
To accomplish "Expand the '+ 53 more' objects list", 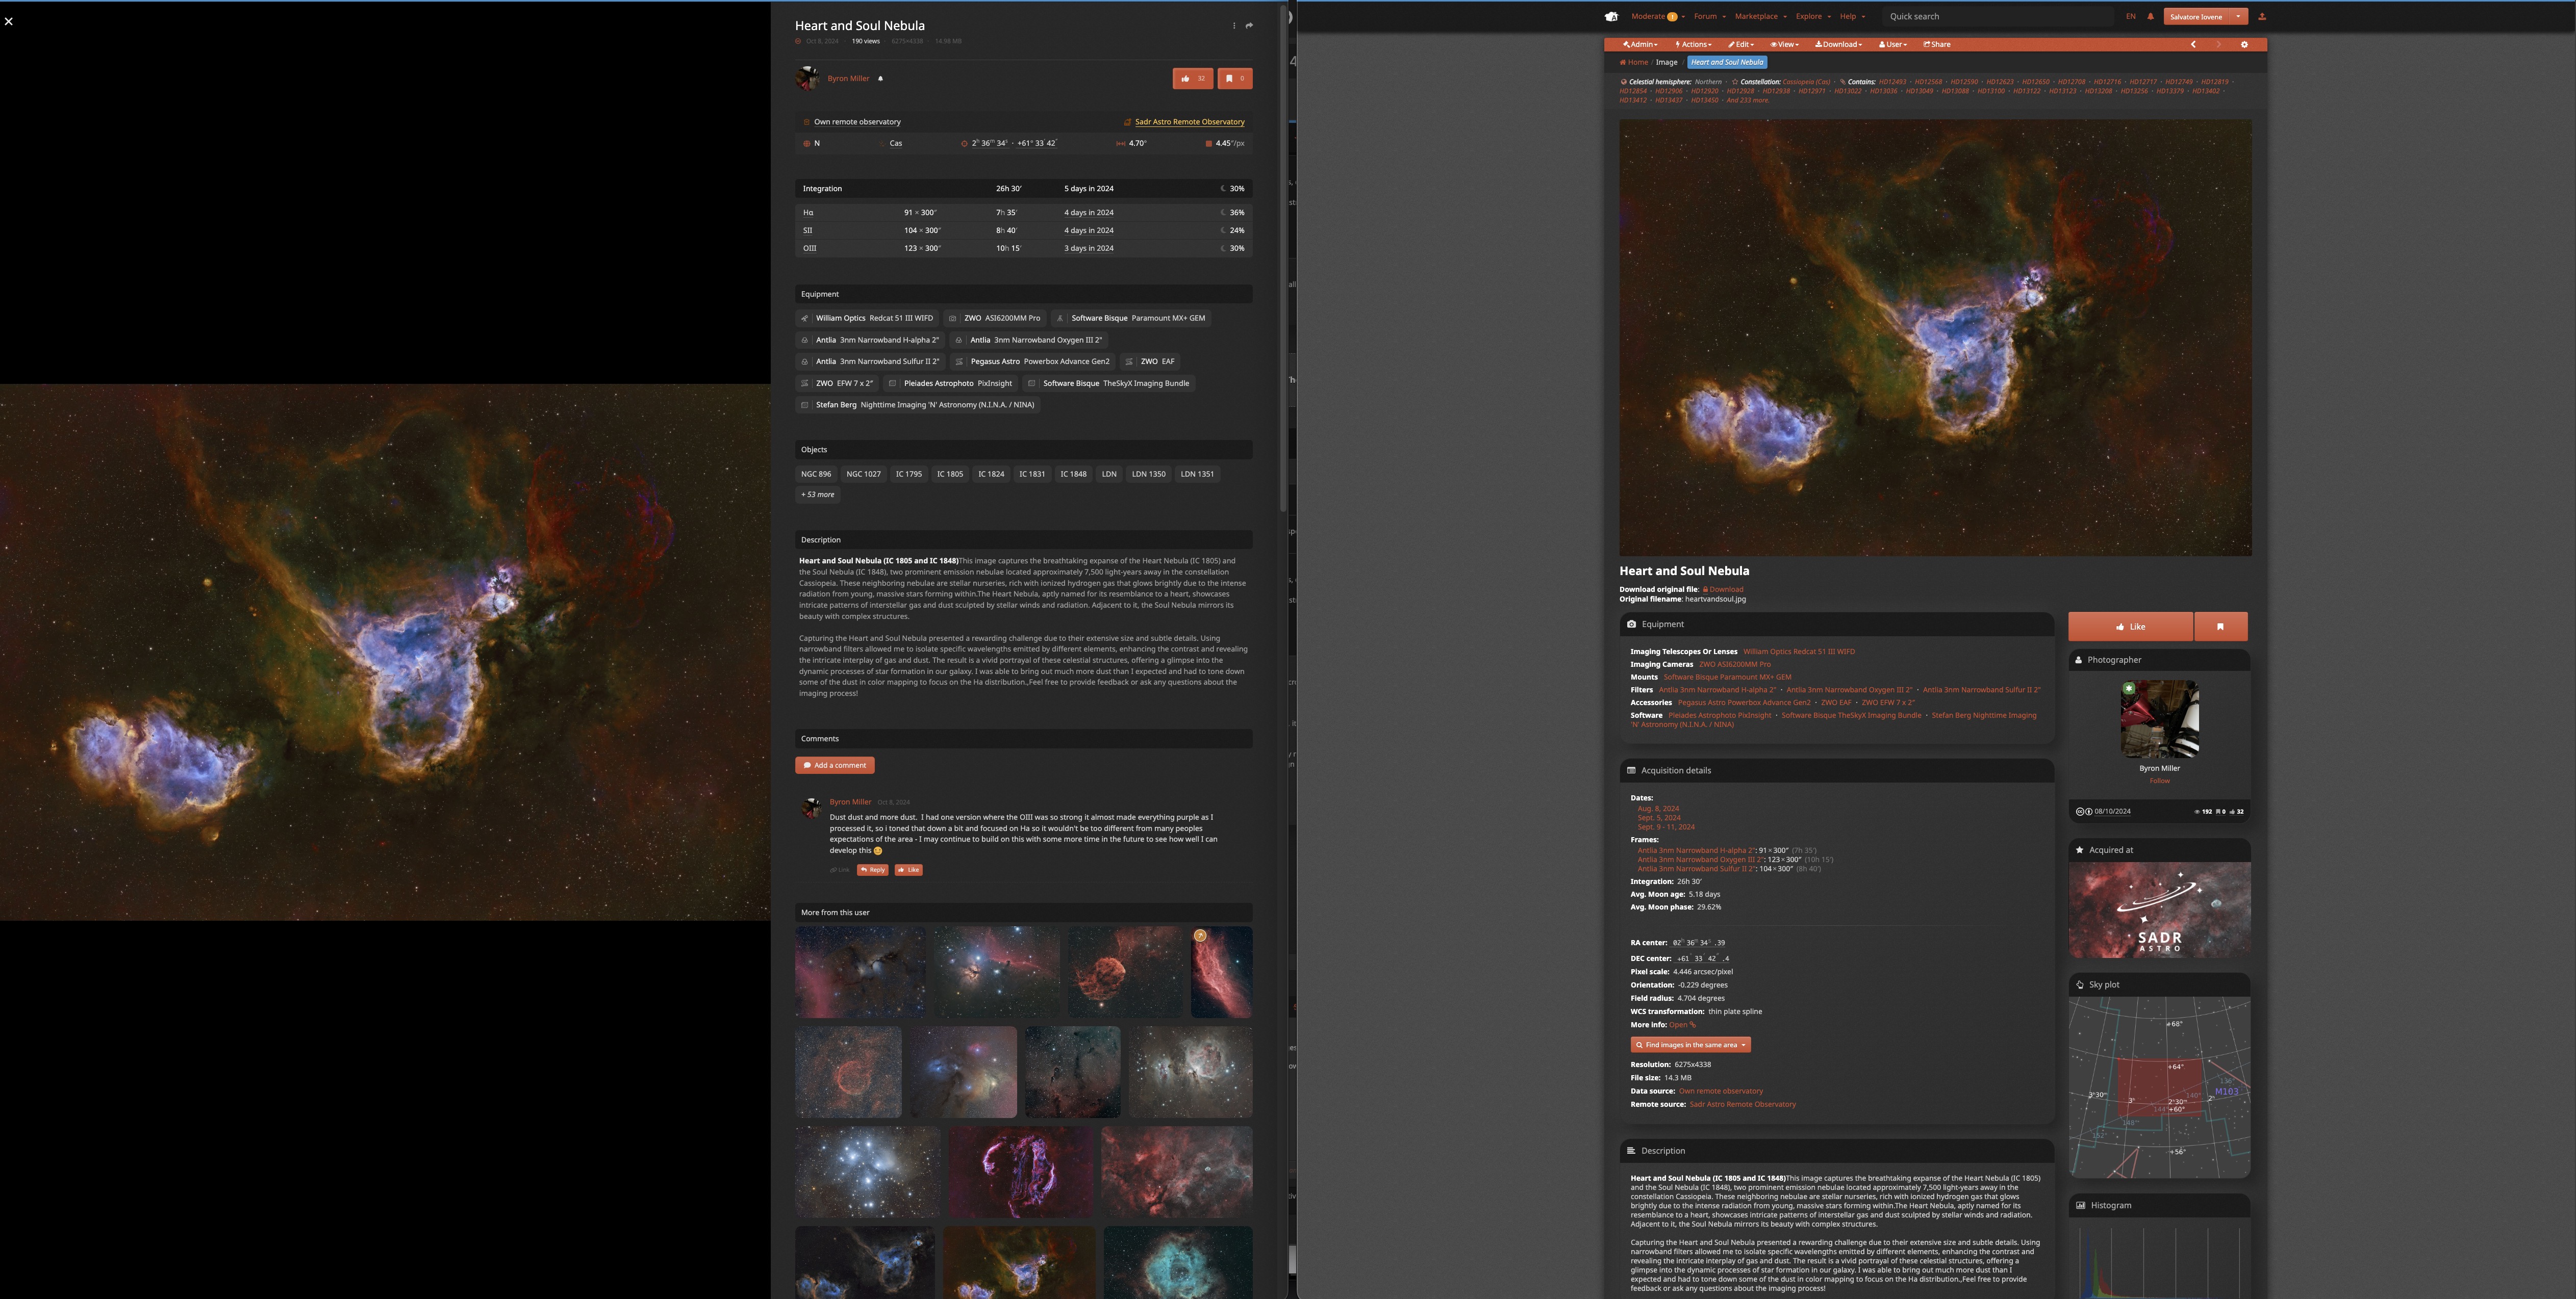I will coord(817,495).
